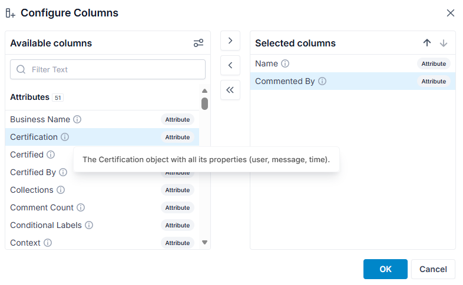Focus the Filter Text search field

108,69
